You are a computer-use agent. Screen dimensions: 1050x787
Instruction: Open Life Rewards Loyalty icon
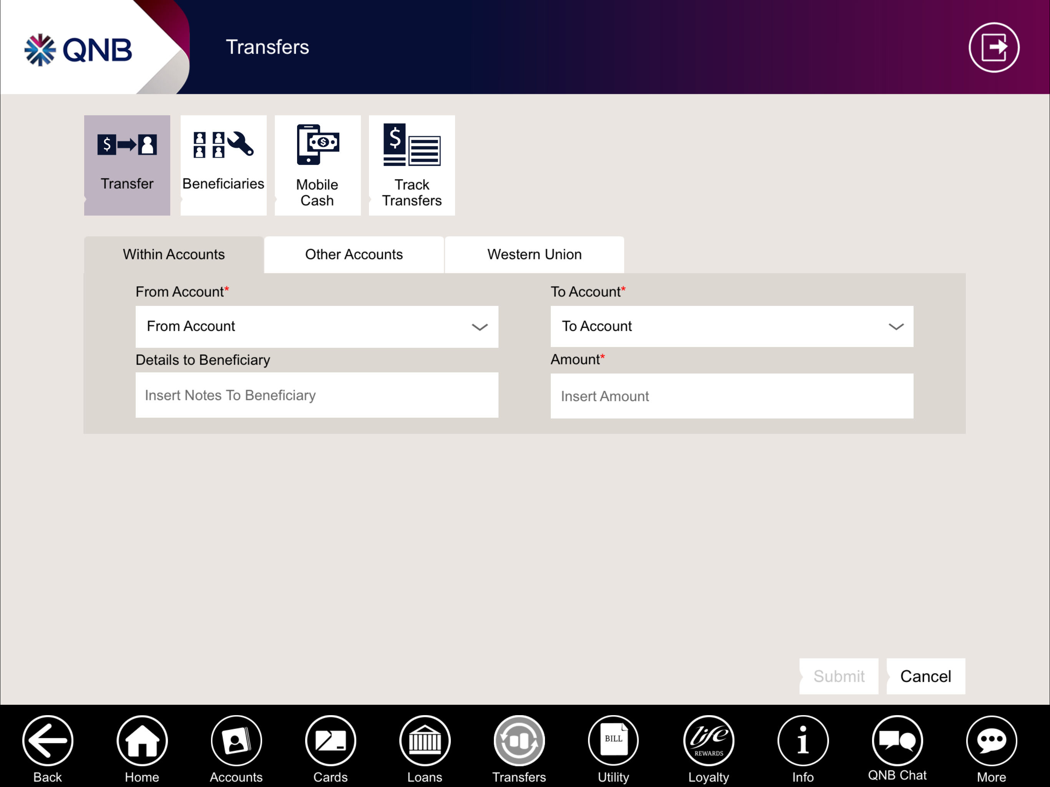(x=708, y=741)
